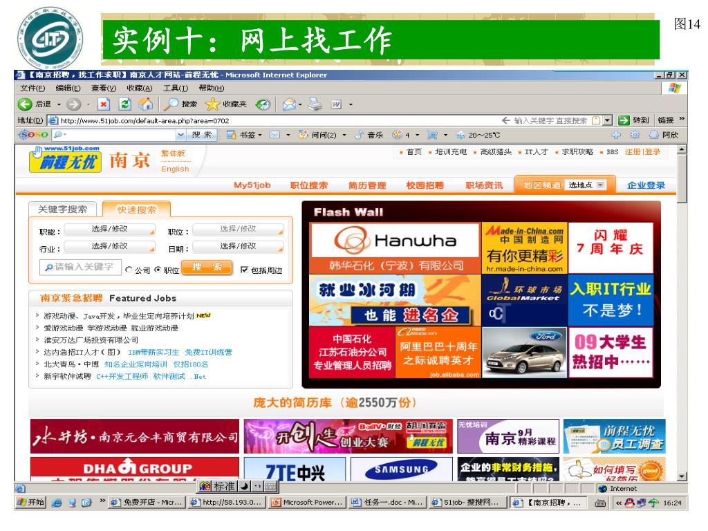The width and height of the screenshot is (708, 531).
Task: Open SOSO 音乐 music icon
Action: point(360,135)
